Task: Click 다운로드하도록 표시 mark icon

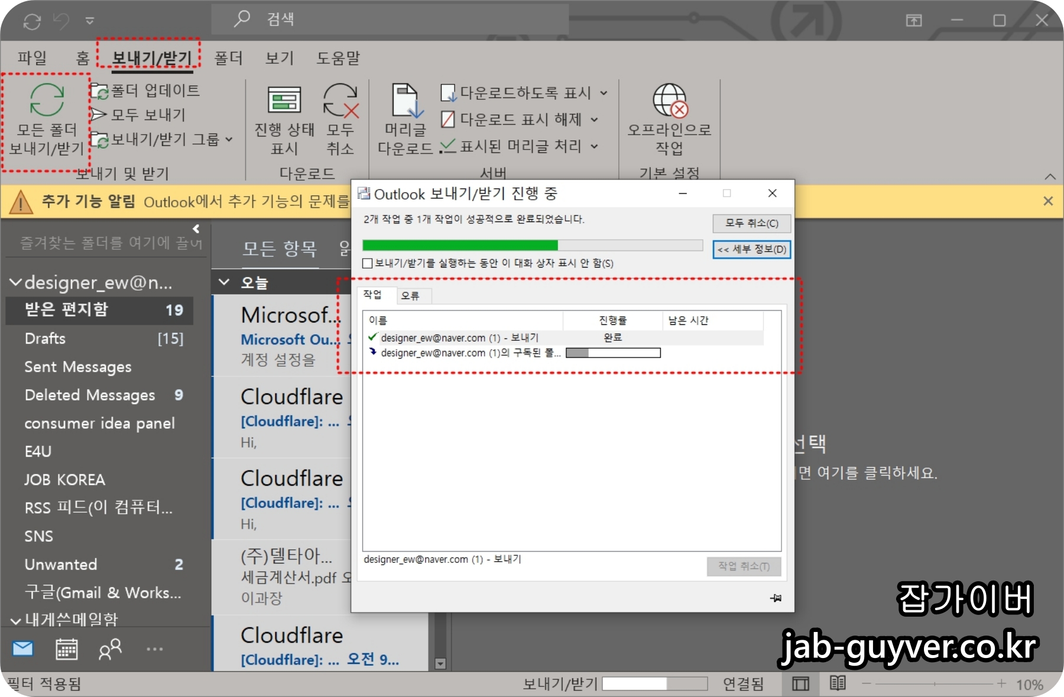Action: (x=449, y=93)
